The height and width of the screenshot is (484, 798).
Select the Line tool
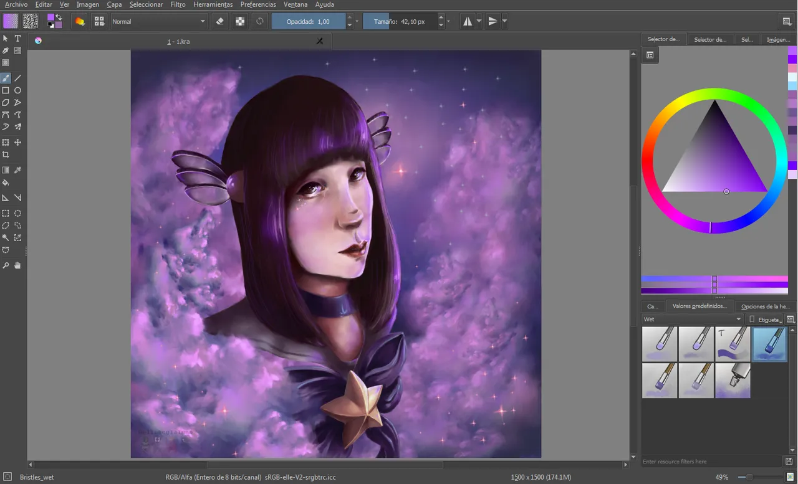[18, 78]
